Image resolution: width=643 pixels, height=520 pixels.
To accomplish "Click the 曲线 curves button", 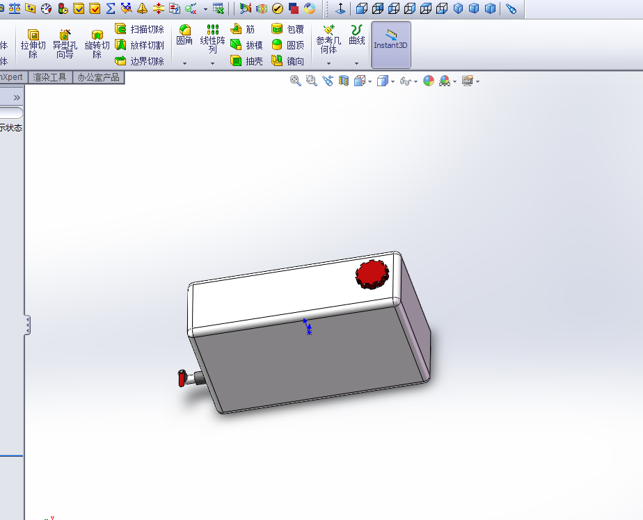I will coord(356,35).
